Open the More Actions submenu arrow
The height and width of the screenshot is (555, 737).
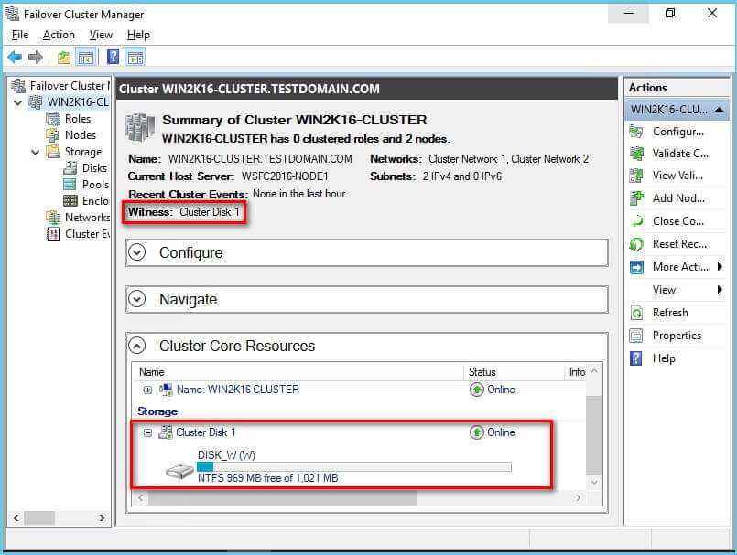[x=720, y=267]
